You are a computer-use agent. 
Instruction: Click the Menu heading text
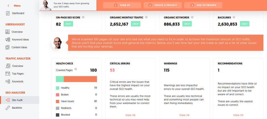click(x=17, y=6)
